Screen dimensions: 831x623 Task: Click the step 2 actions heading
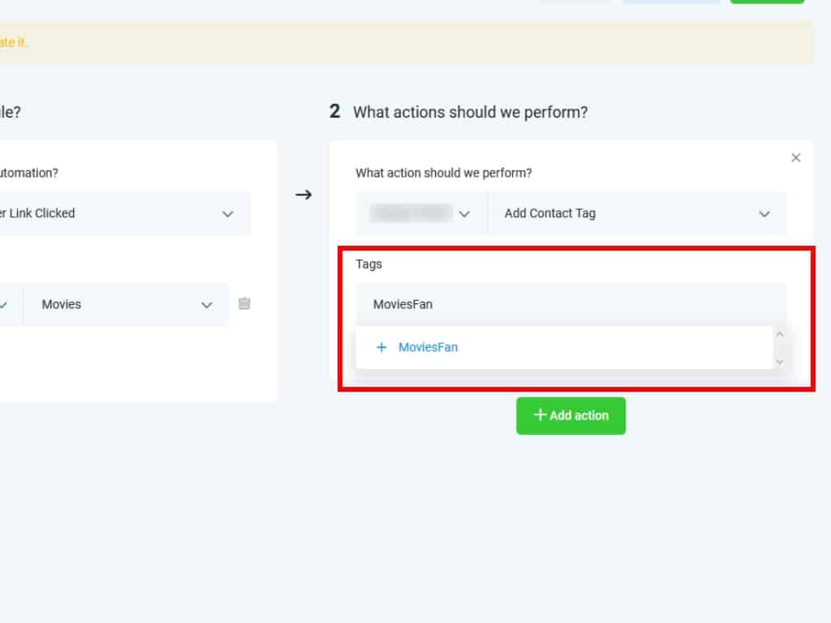pos(470,113)
